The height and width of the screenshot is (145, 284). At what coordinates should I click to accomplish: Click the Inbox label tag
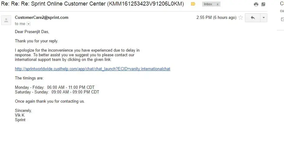click(208, 4)
